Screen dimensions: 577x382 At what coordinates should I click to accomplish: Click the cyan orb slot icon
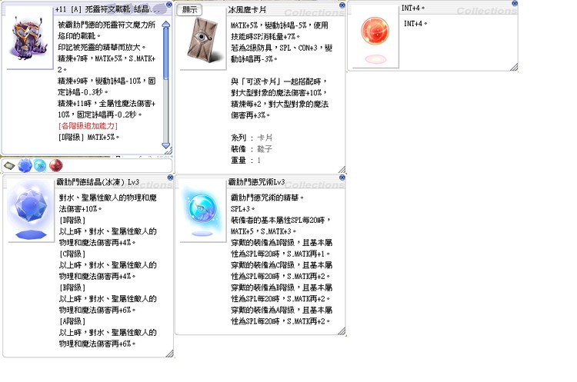[x=40, y=166]
